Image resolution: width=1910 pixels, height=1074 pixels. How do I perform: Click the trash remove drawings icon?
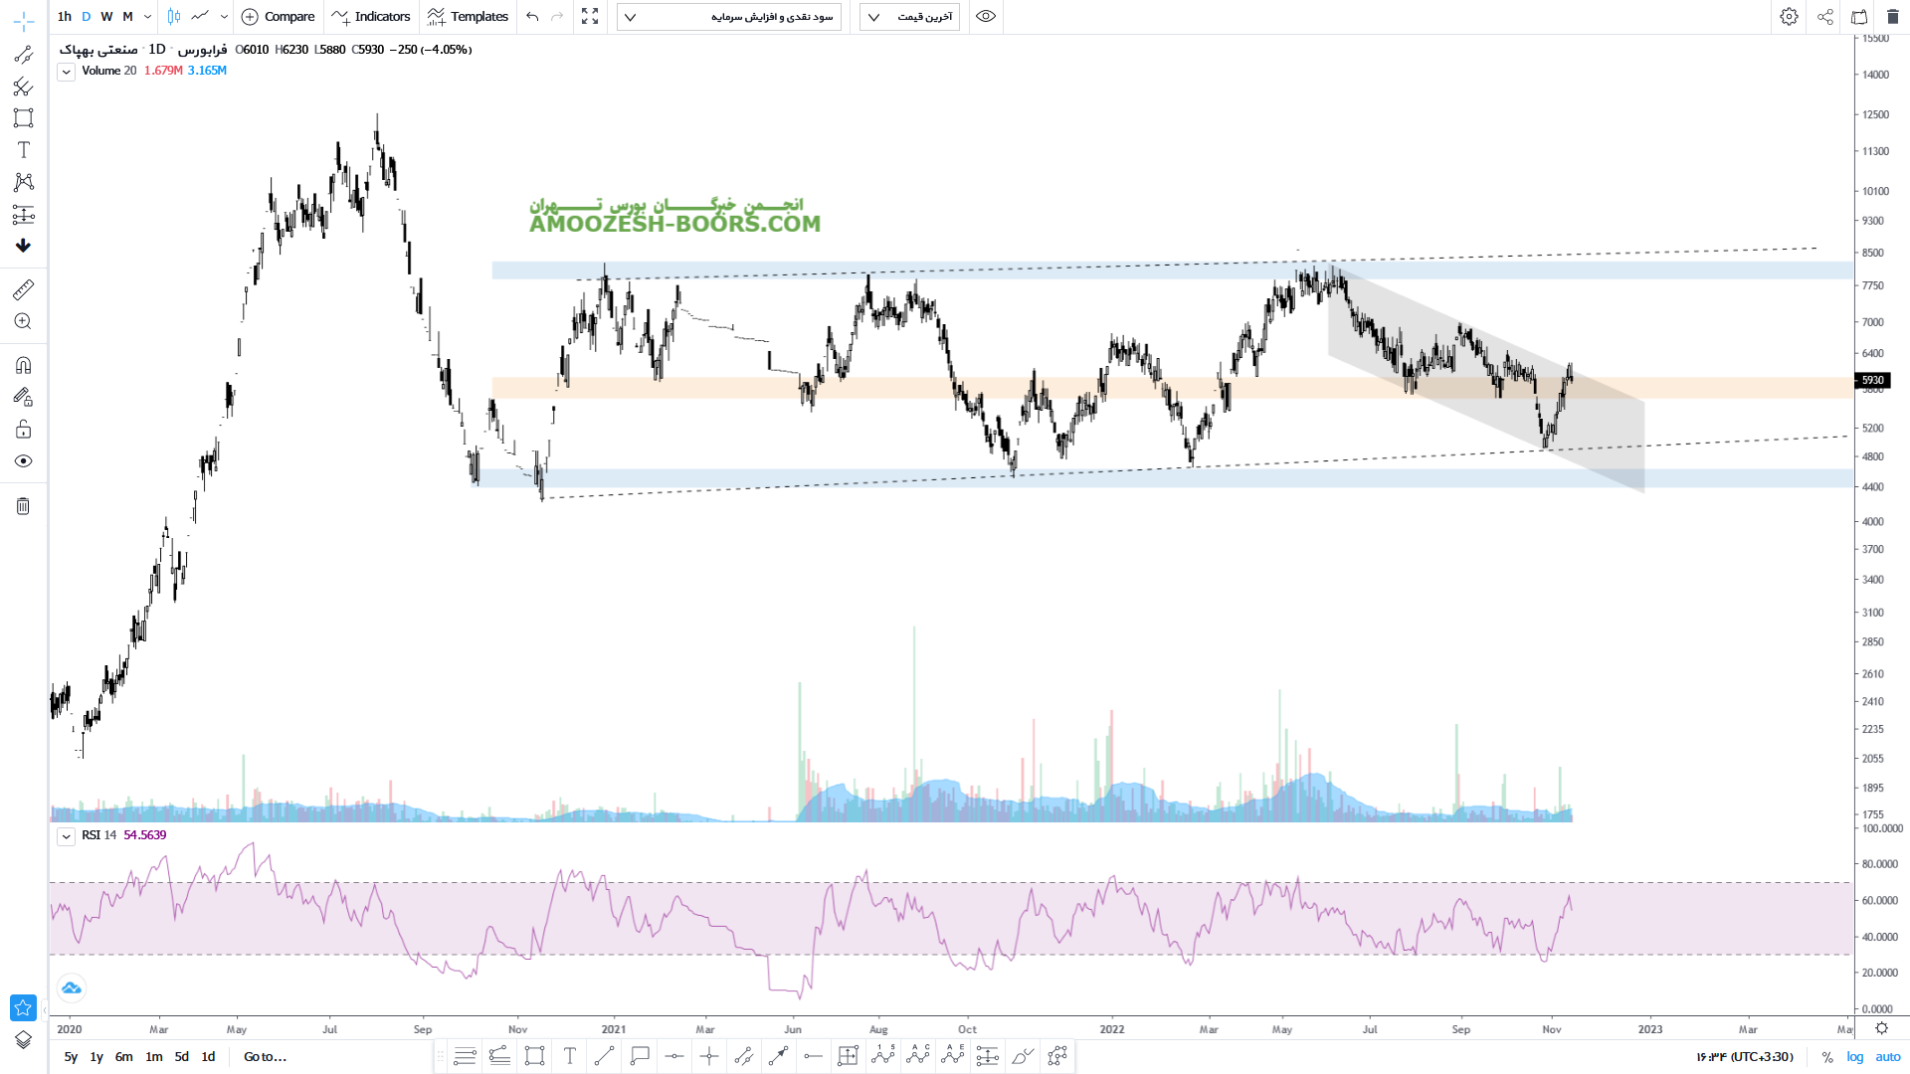23,506
